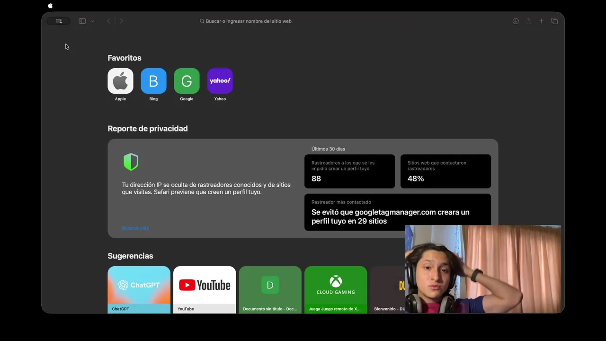606x341 pixels.
Task: Open the ChatGPT suggestion thumbnail
Action: pyautogui.click(x=139, y=289)
